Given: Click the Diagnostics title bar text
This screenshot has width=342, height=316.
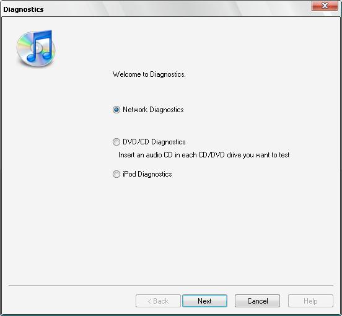Looking at the screenshot, I should [24, 9].
